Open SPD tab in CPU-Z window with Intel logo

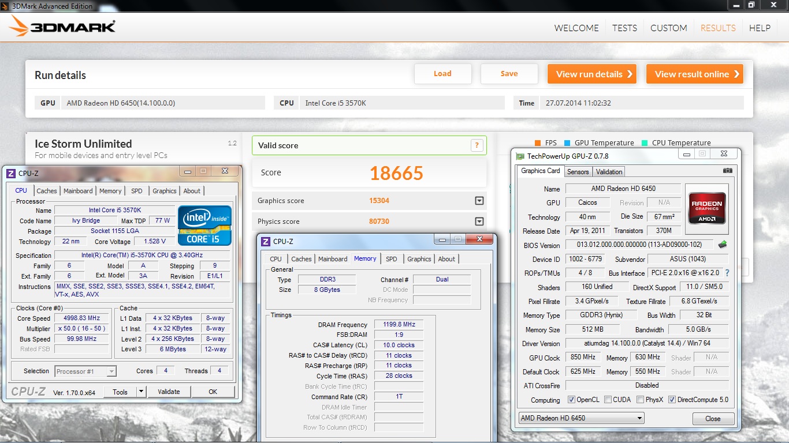(136, 191)
